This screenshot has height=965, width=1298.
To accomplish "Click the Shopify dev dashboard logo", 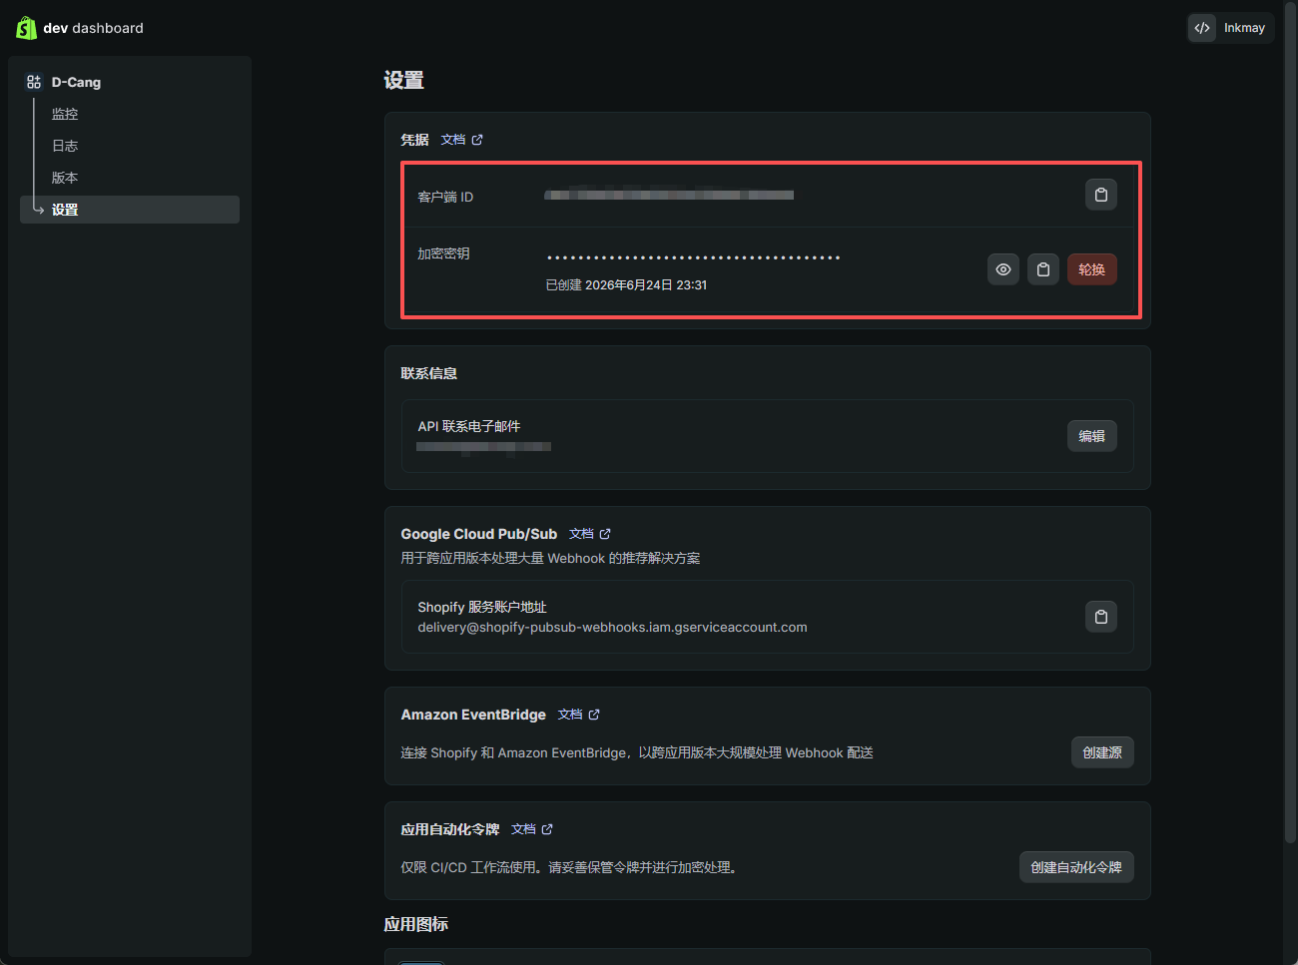I will tap(80, 28).
